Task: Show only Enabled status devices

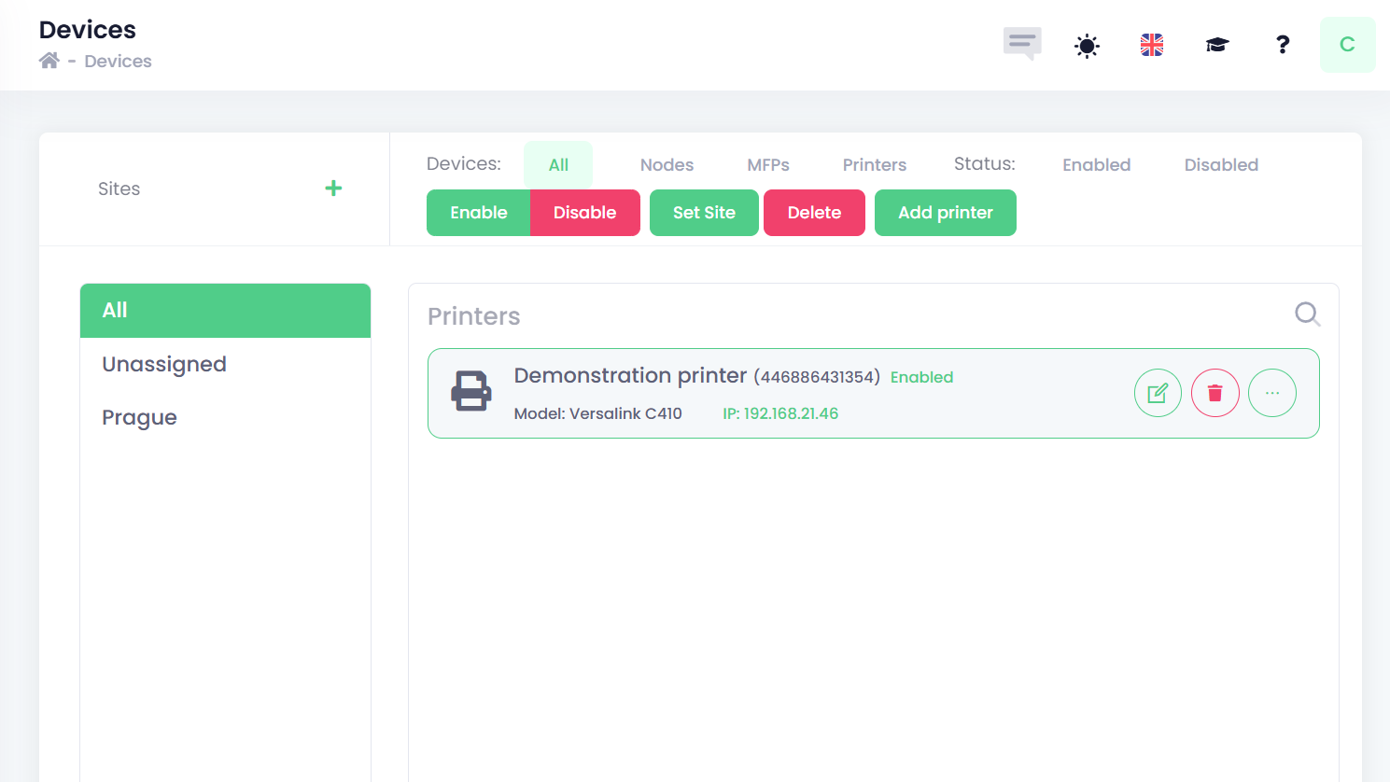Action: point(1096,165)
